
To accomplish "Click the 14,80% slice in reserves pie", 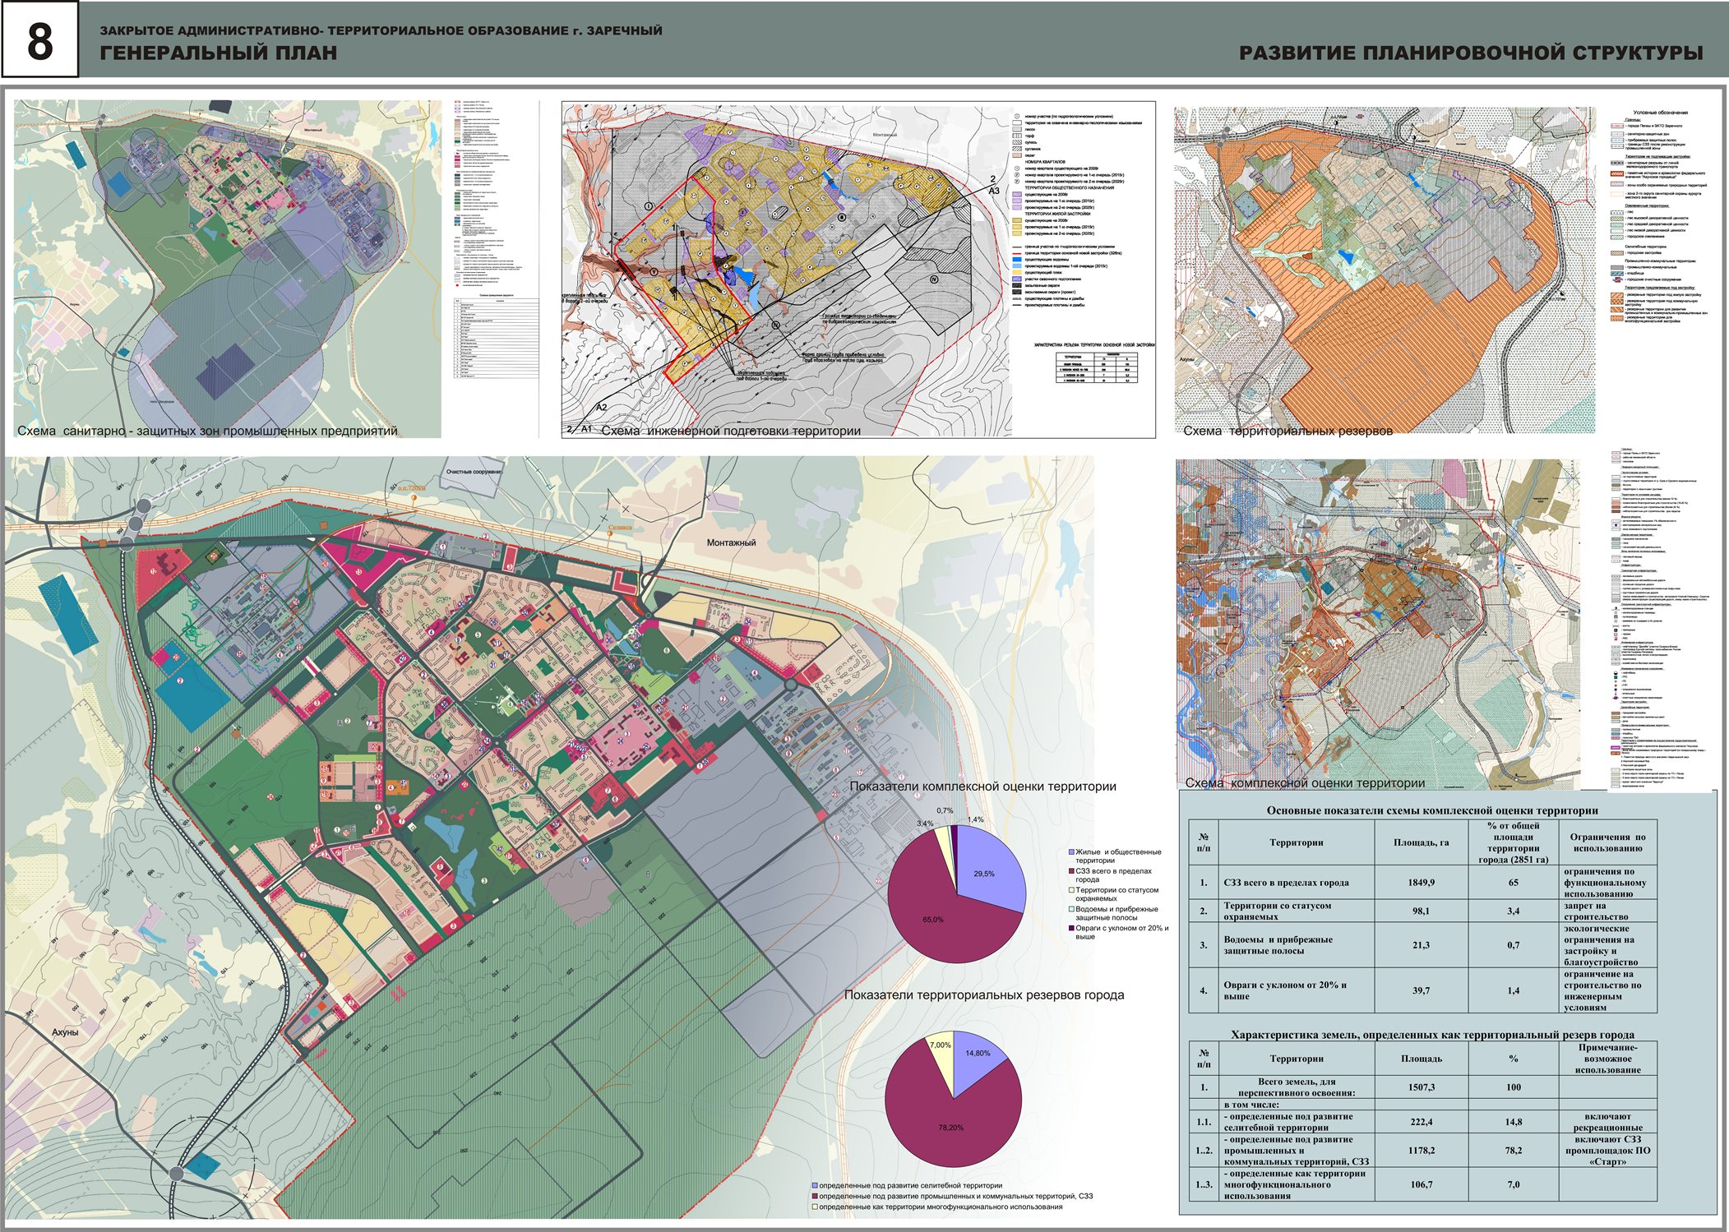I will pyautogui.click(x=976, y=1059).
